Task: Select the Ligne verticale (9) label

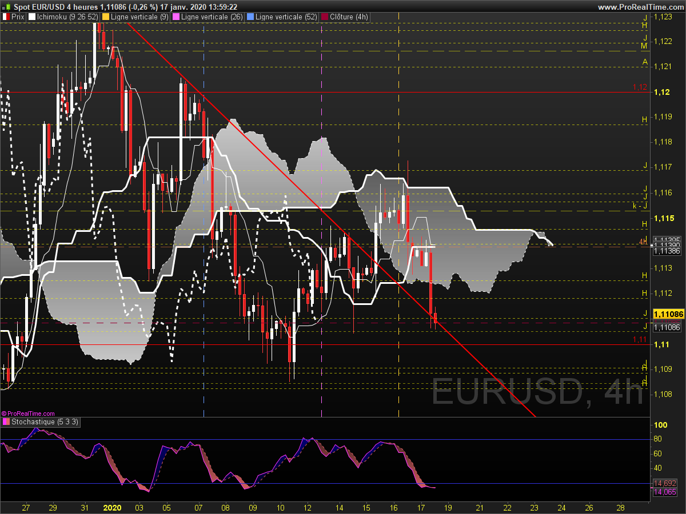Action: (139, 17)
